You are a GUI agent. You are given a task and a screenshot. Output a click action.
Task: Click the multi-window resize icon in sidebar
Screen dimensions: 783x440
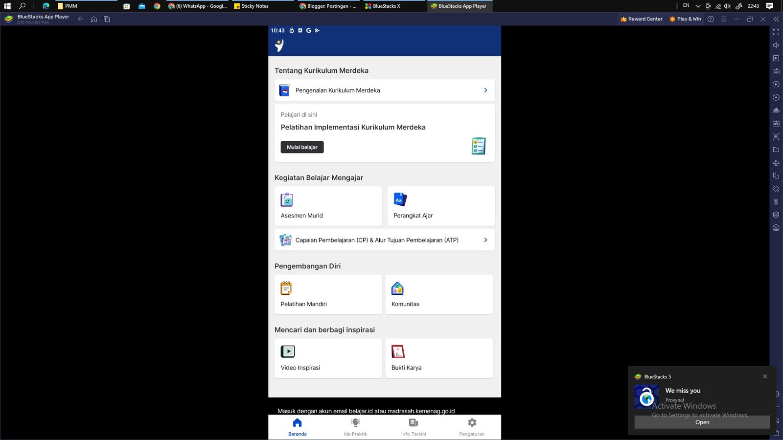pyautogui.click(x=776, y=176)
